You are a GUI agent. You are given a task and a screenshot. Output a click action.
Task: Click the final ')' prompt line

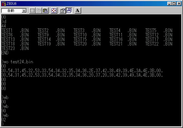3,124
